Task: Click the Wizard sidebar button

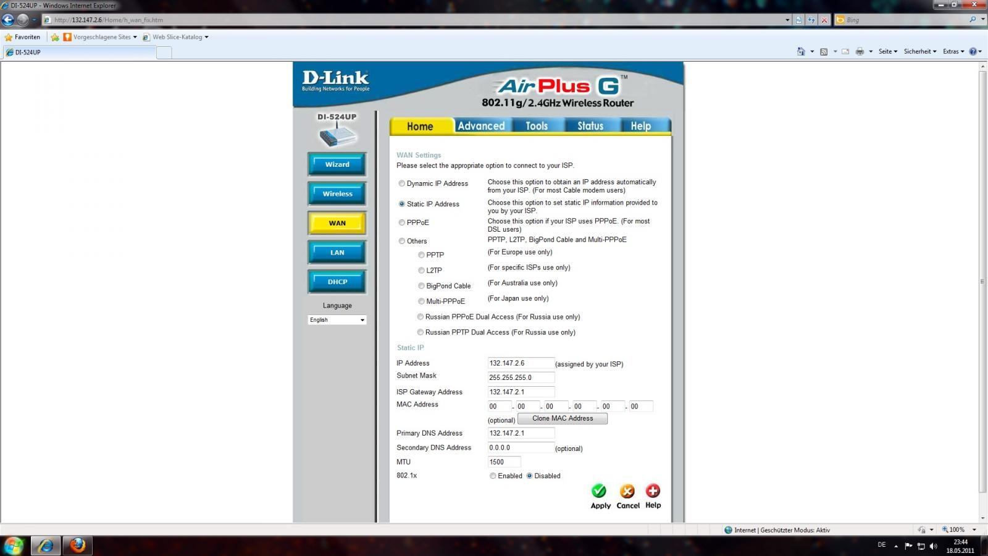Action: (337, 164)
